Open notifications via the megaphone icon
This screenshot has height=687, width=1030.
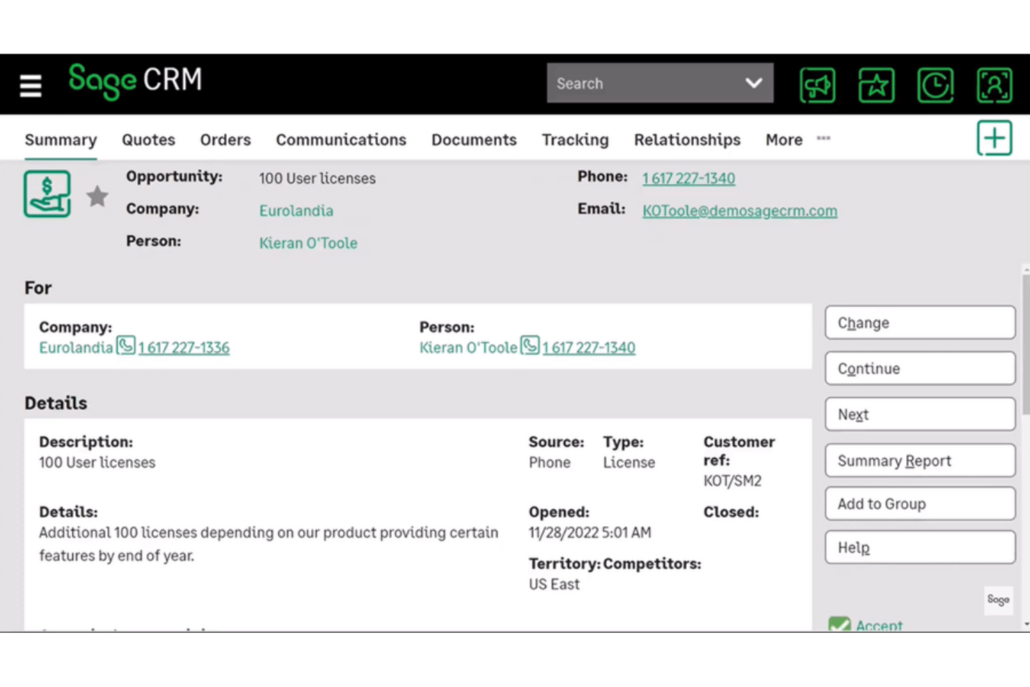[817, 84]
